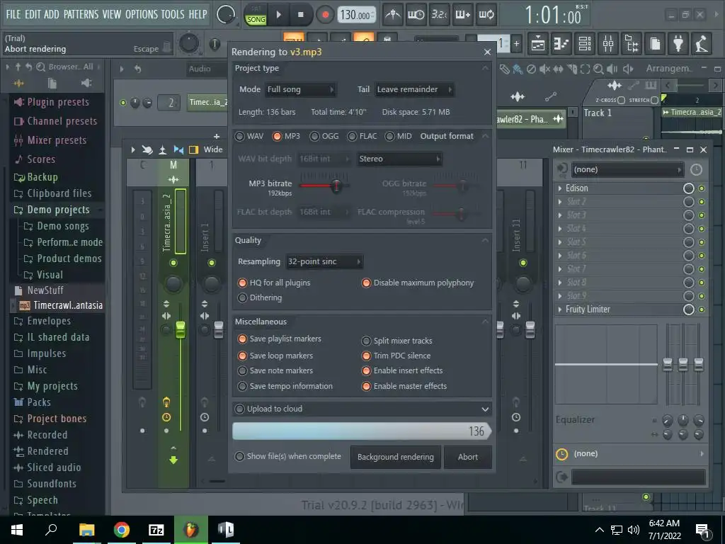
Task: Open the Tail Leave remainder dropdown
Action: [x=414, y=89]
